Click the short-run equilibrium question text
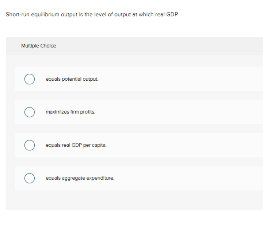The width and height of the screenshot is (263, 226). click(x=92, y=15)
